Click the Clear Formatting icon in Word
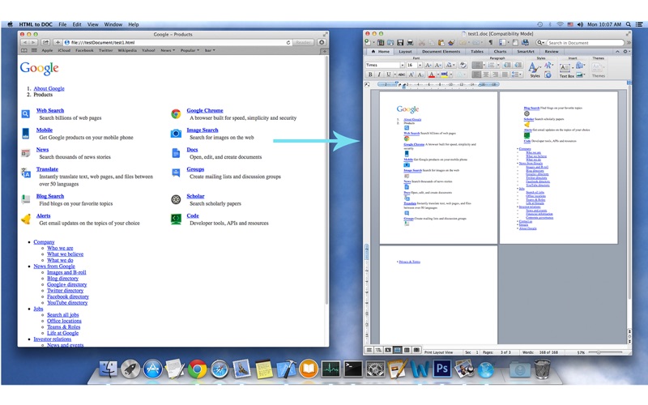Image resolution: width=648 pixels, height=405 pixels. coord(463,65)
